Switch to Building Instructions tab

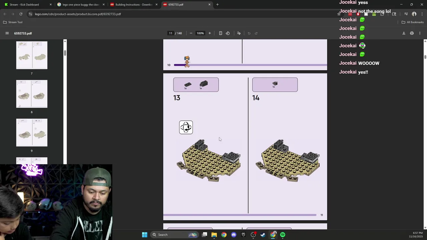click(134, 5)
